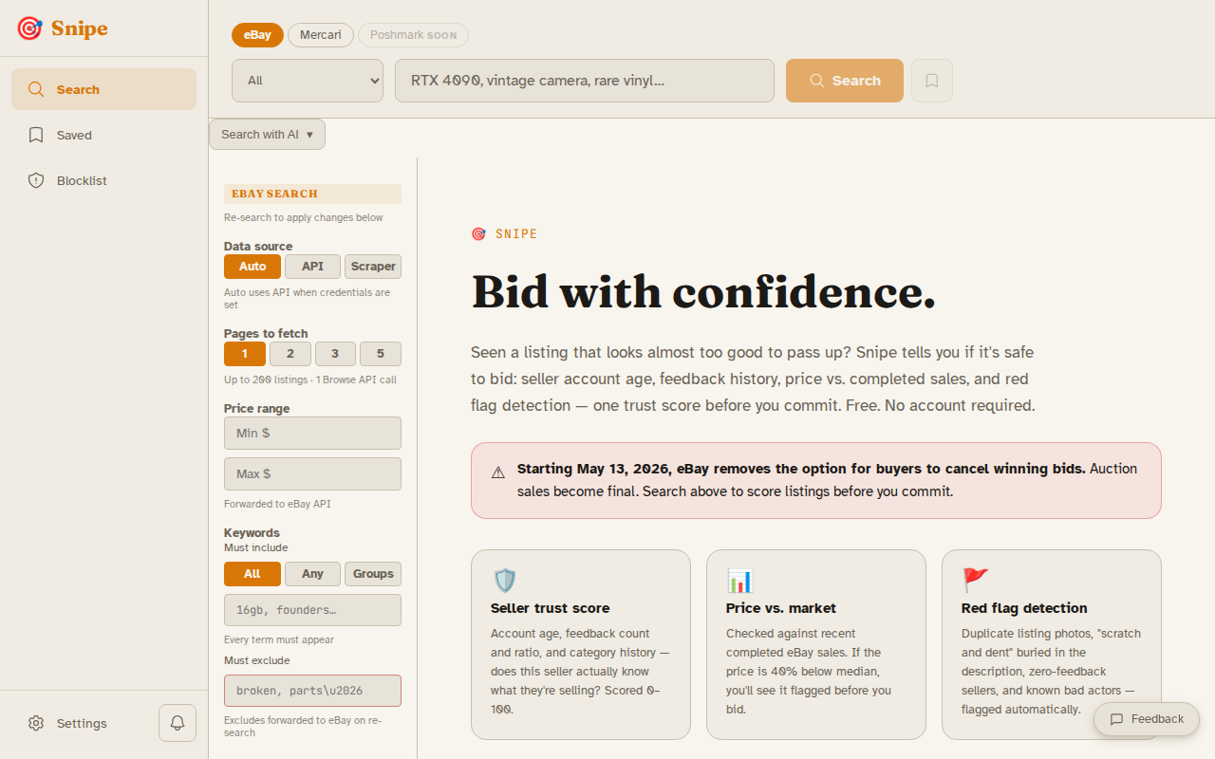1215x759 pixels.
Task: Click the Settings label in sidebar
Action: tap(82, 723)
